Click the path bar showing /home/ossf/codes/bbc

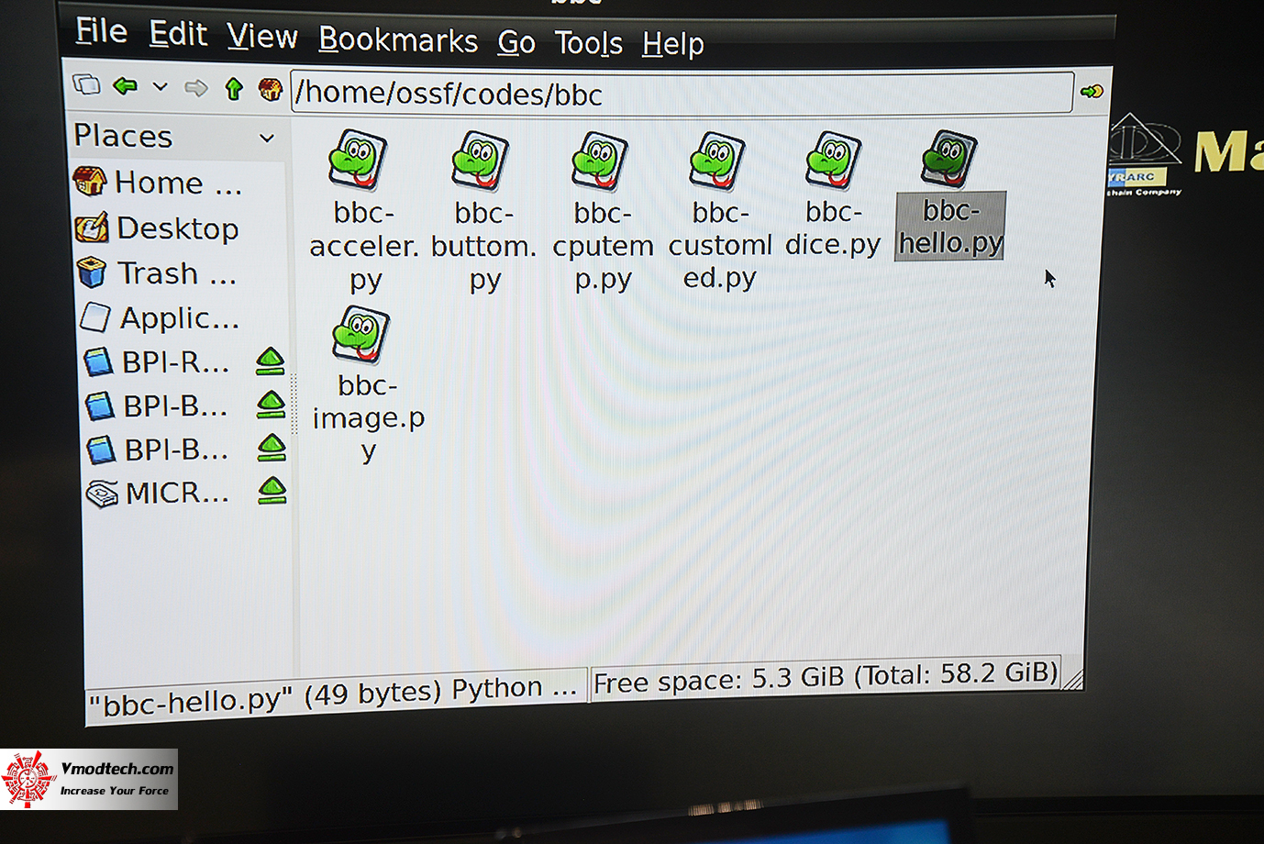[x=682, y=93]
